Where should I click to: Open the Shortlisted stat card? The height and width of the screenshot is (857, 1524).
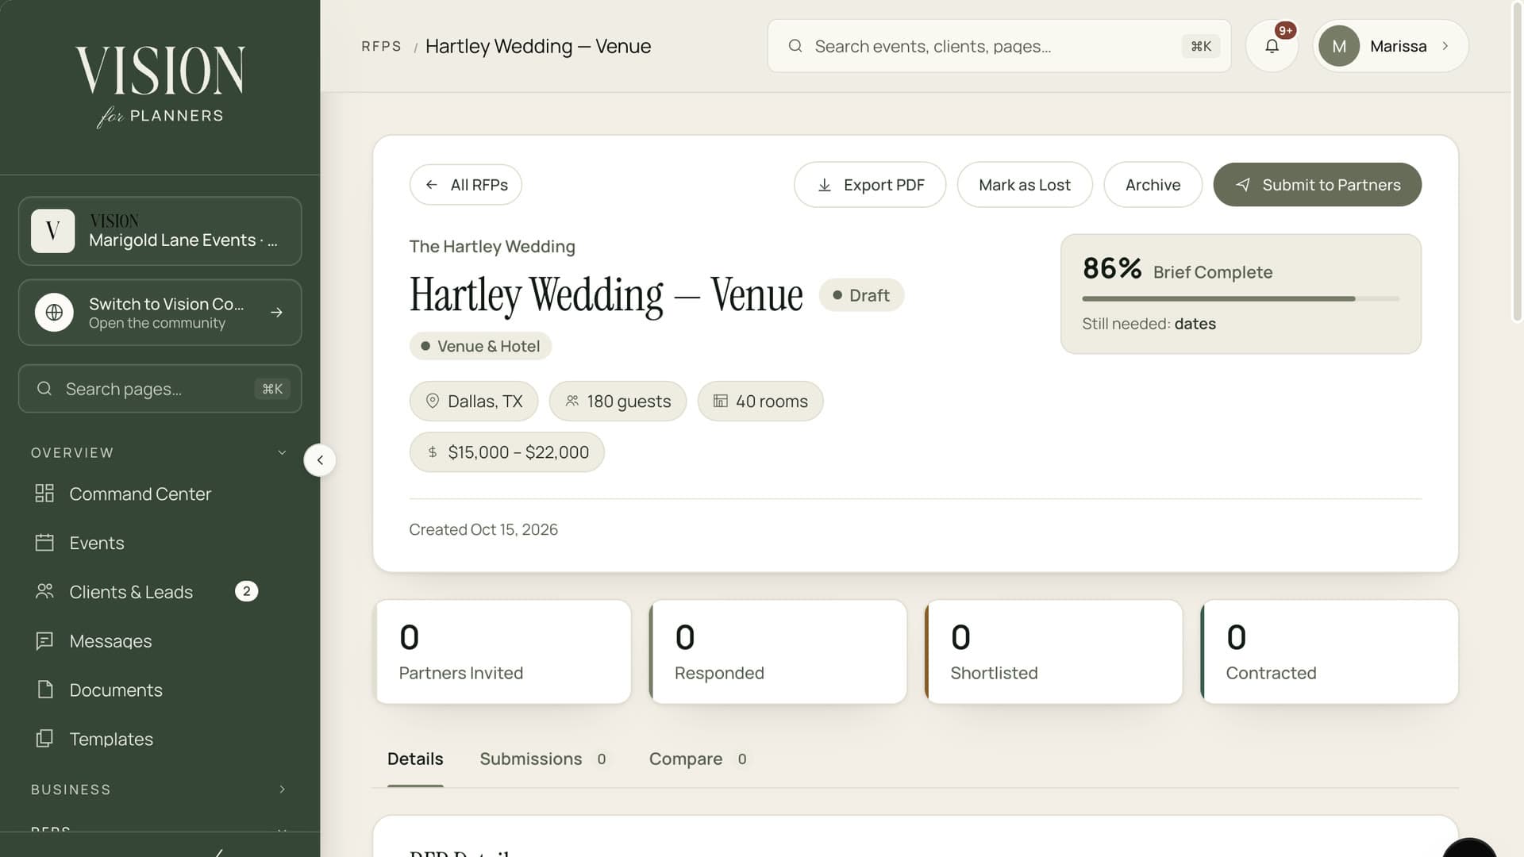[x=1053, y=651]
